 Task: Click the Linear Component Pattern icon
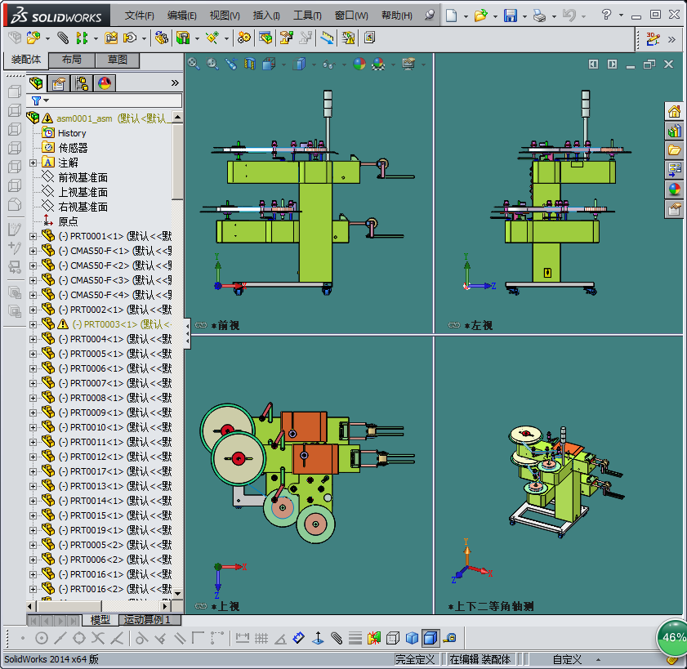pyautogui.click(x=82, y=38)
